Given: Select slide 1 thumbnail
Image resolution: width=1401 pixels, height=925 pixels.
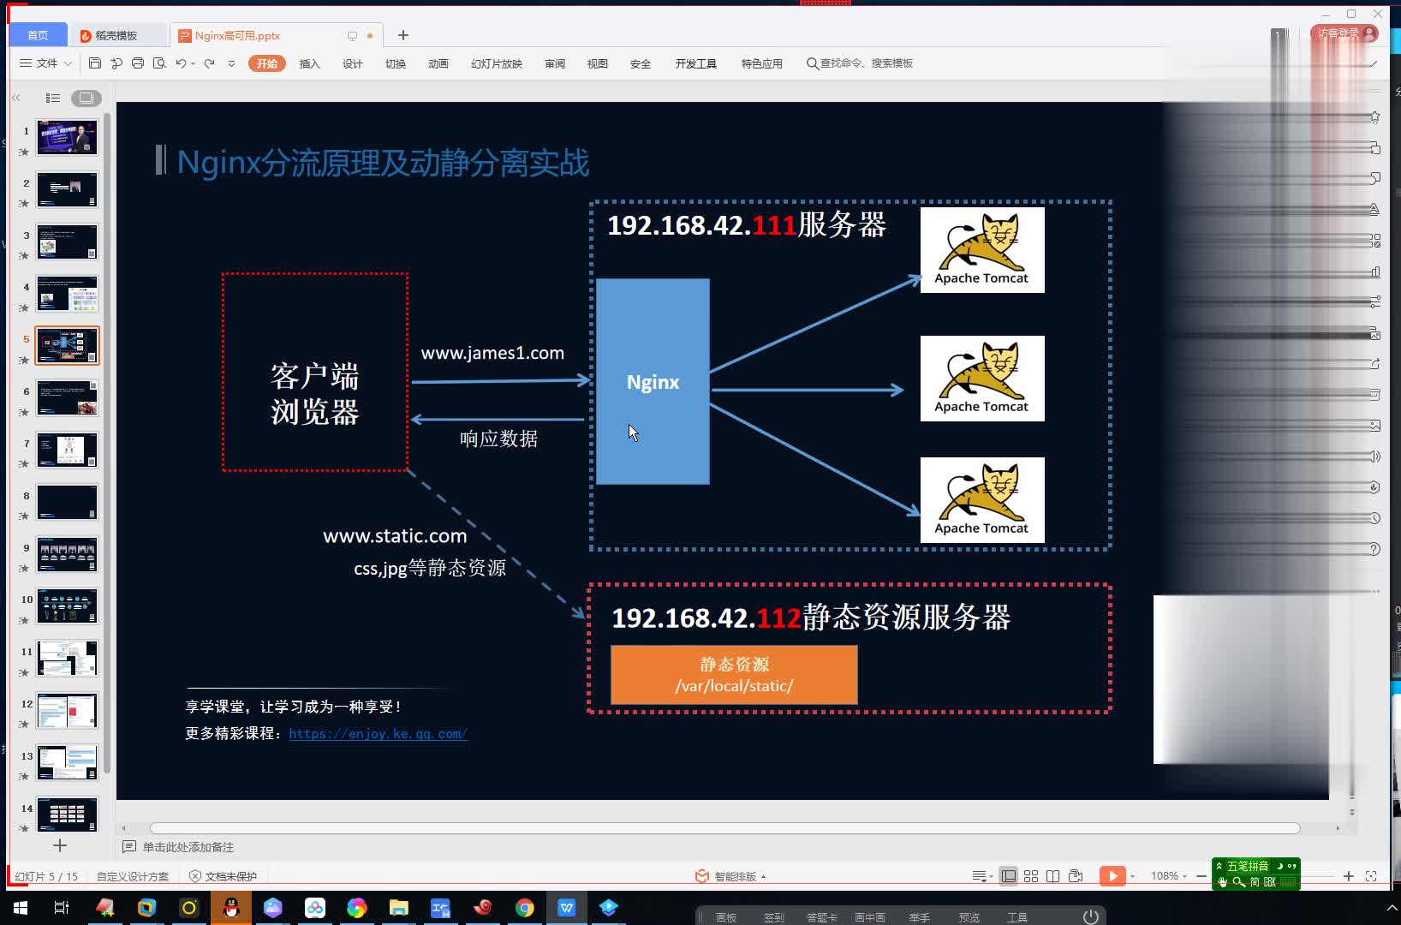Looking at the screenshot, I should (x=67, y=137).
